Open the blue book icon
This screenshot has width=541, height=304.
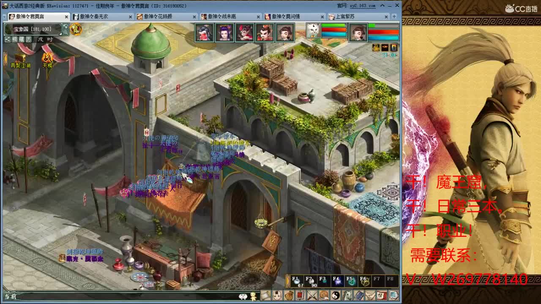tap(359, 295)
